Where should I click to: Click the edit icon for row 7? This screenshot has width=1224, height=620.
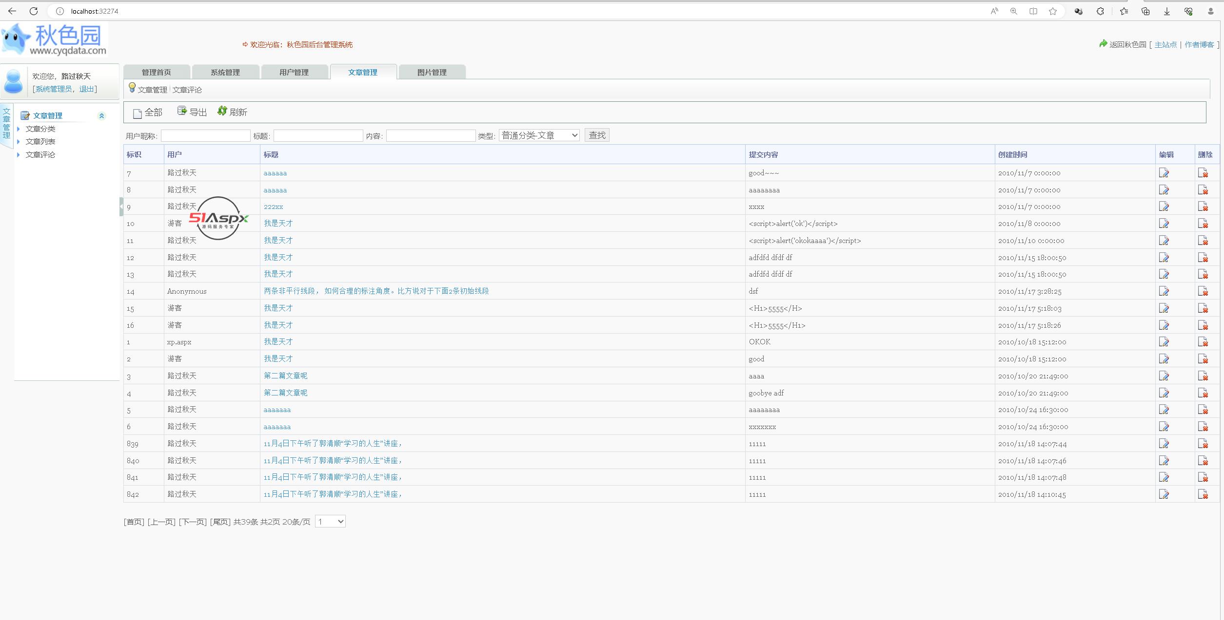[x=1164, y=173]
